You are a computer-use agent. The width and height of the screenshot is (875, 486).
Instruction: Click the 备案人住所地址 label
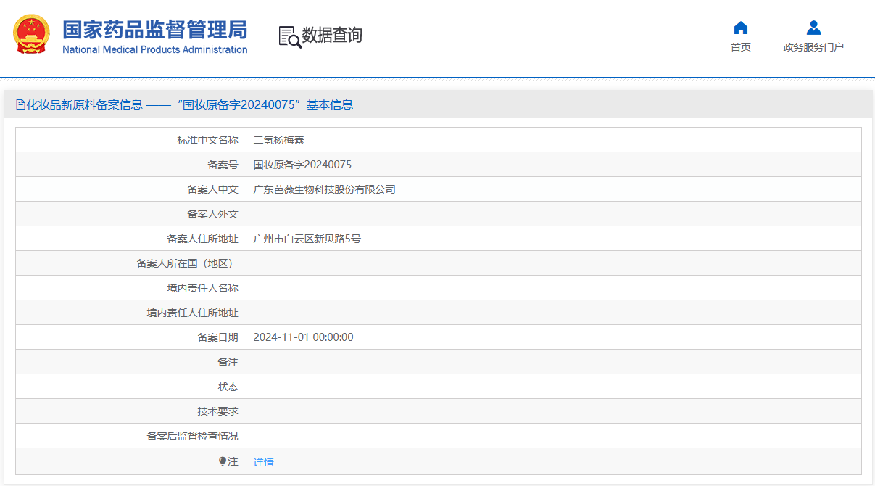coord(202,239)
